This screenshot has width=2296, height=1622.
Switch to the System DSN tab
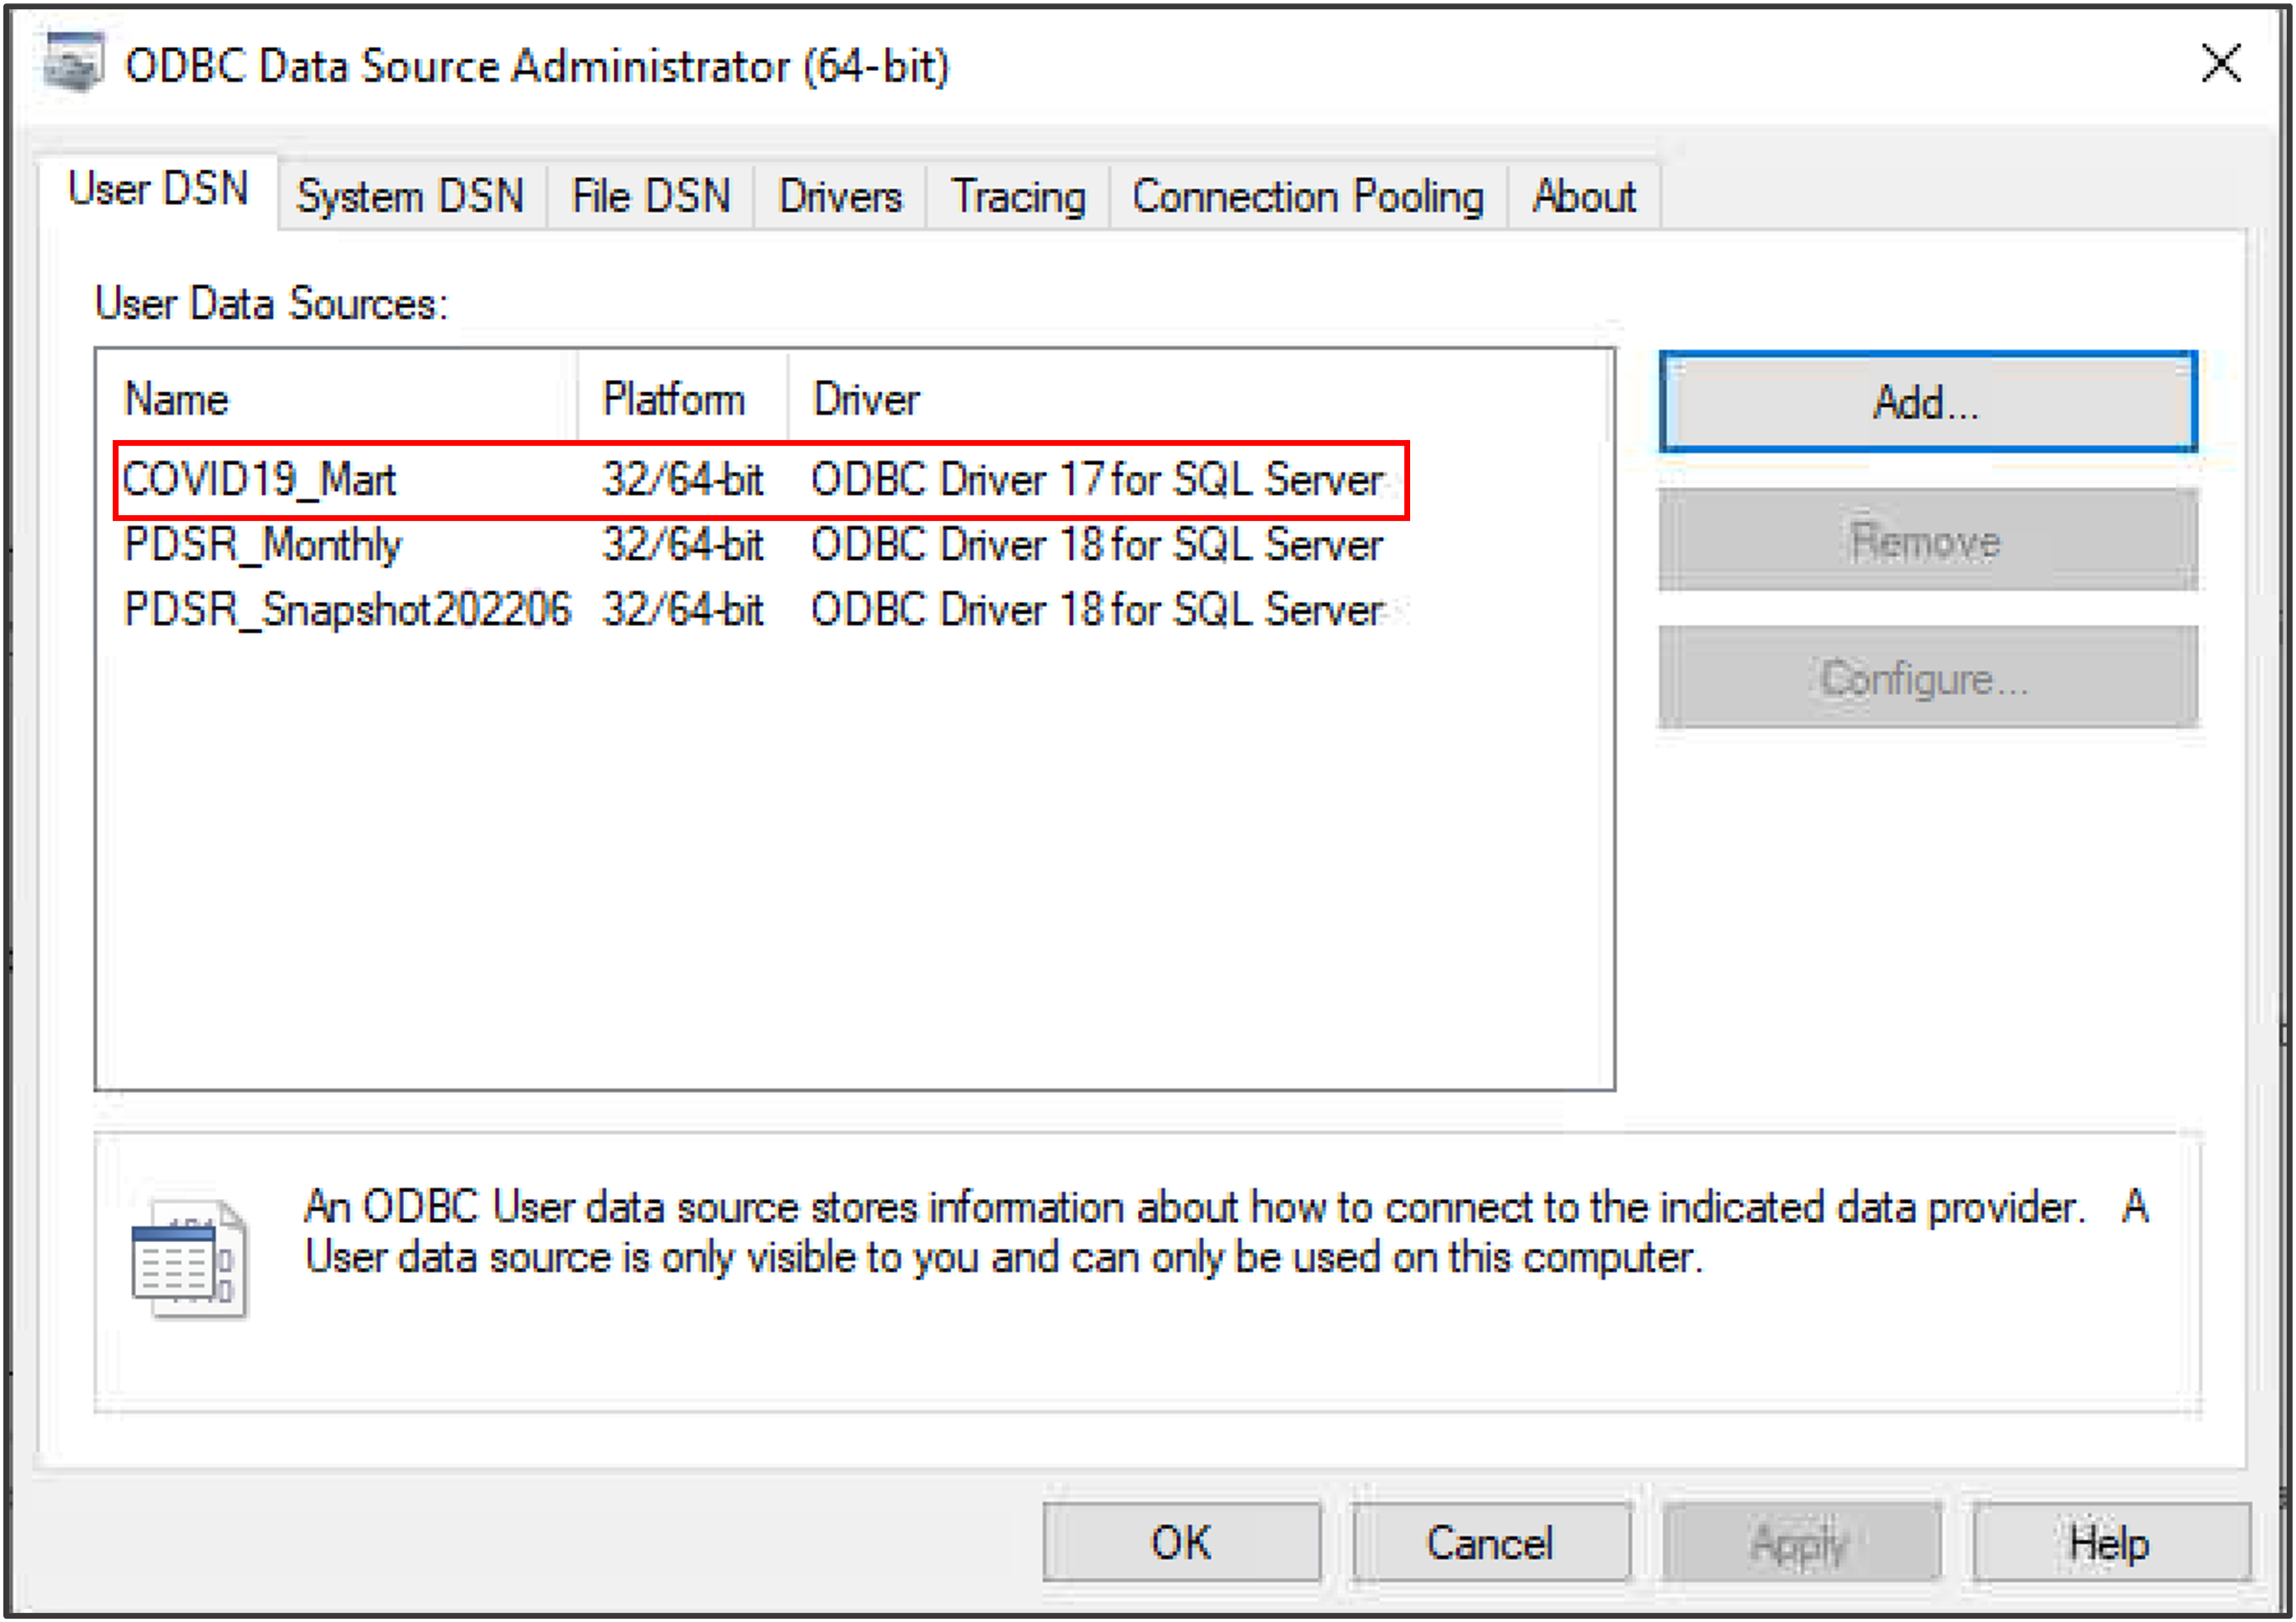click(410, 196)
